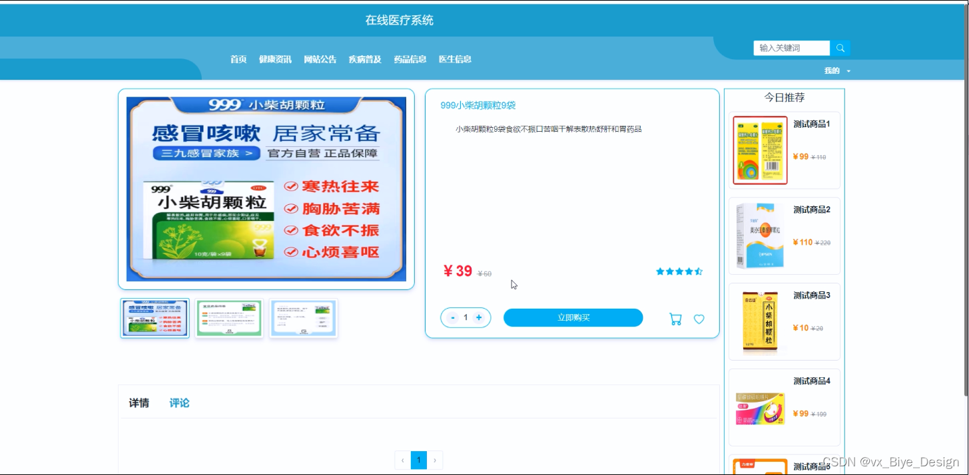
Task: Go to 首页 in navigation
Action: point(238,59)
